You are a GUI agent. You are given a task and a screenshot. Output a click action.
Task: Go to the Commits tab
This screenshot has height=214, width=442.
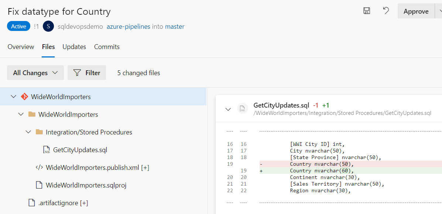(107, 47)
